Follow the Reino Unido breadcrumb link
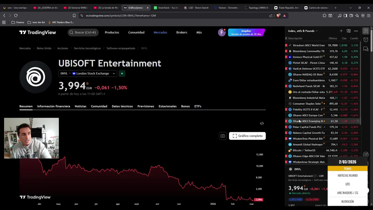The width and height of the screenshot is (373, 210). (44, 48)
